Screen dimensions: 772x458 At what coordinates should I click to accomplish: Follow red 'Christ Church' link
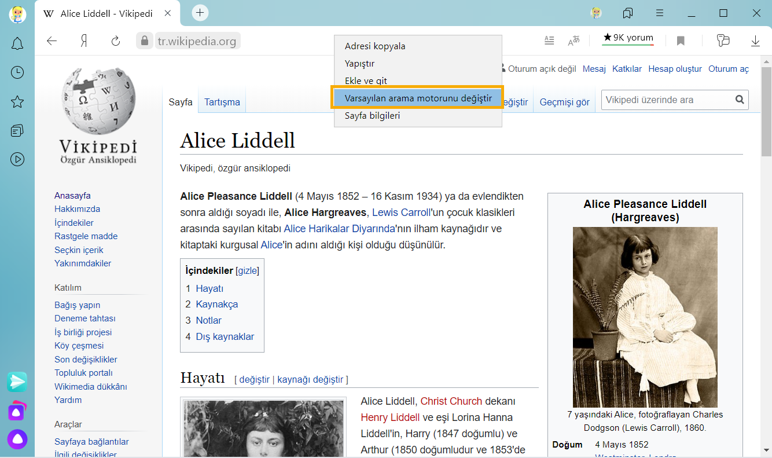pyautogui.click(x=451, y=401)
